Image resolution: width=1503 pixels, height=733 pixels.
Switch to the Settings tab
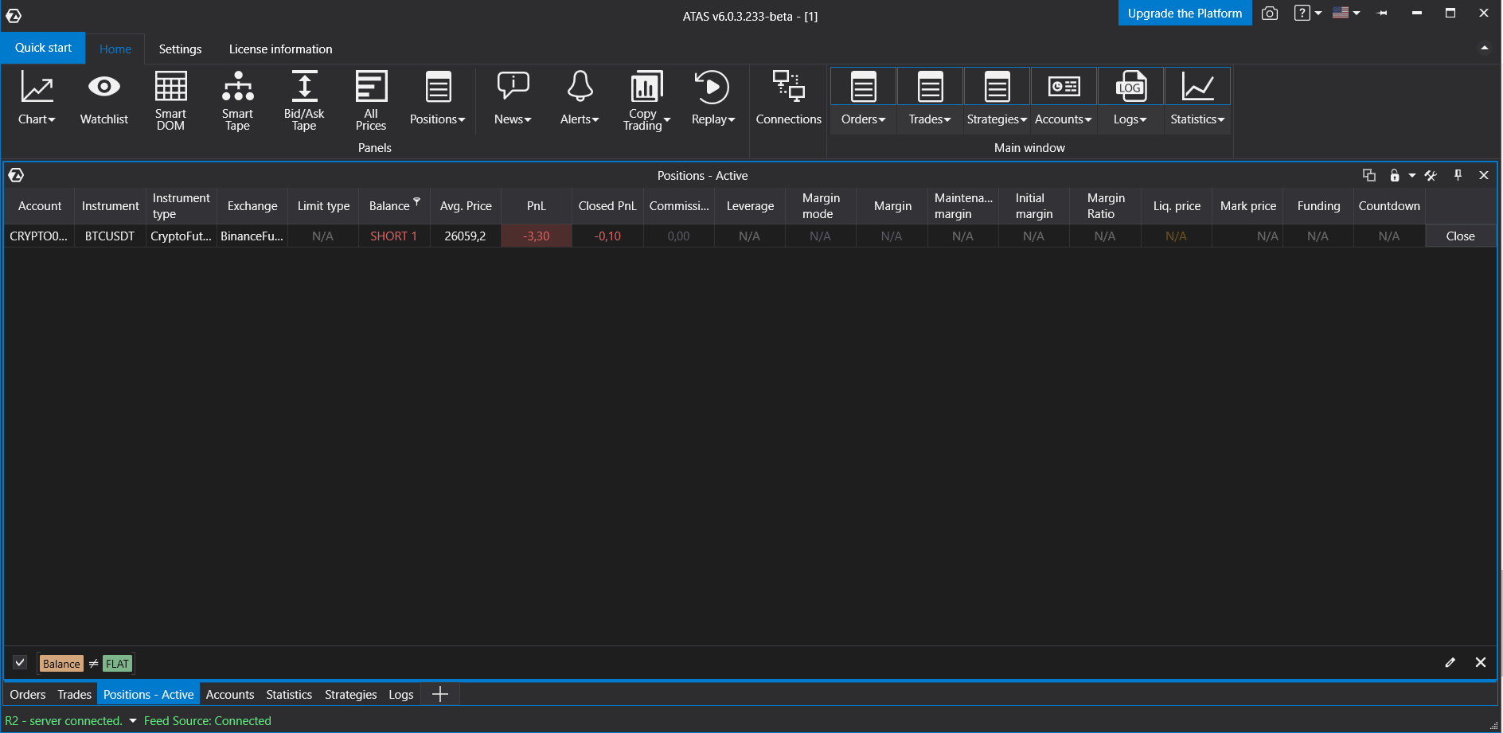pyautogui.click(x=180, y=49)
